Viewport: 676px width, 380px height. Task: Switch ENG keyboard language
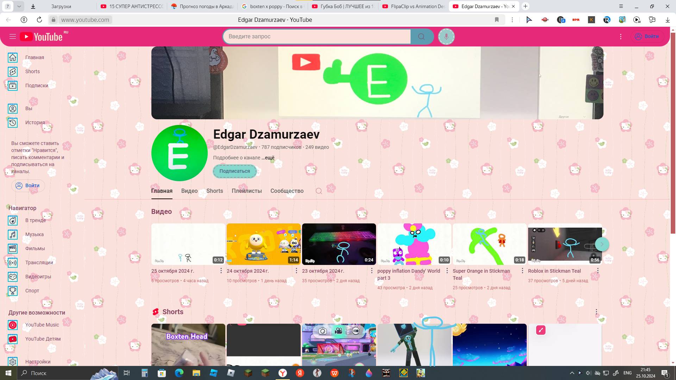click(627, 373)
